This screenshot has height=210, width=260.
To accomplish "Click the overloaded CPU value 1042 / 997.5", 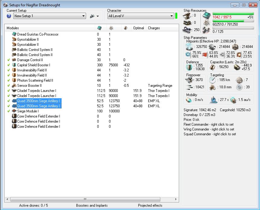I will pyautogui.click(x=222, y=17).
